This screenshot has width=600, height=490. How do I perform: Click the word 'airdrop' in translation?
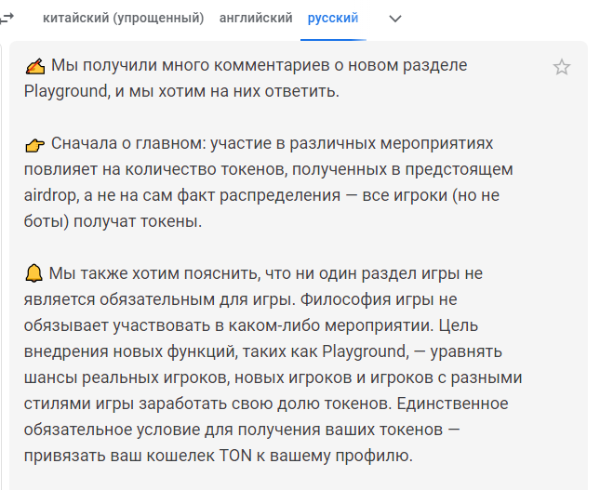pos(50,195)
